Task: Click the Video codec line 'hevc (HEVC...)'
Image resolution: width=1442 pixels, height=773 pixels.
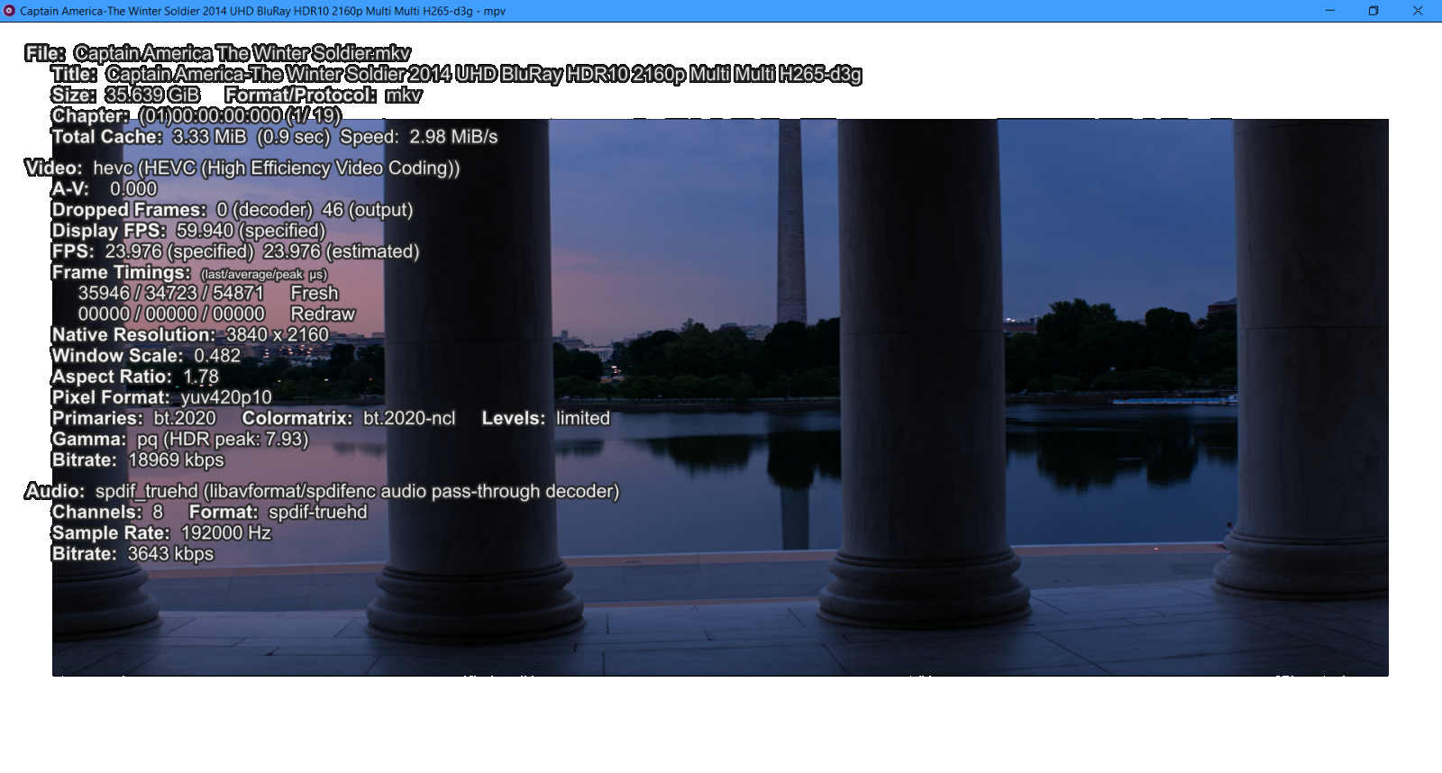Action: tap(276, 168)
